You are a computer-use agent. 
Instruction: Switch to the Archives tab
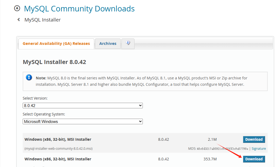point(108,44)
